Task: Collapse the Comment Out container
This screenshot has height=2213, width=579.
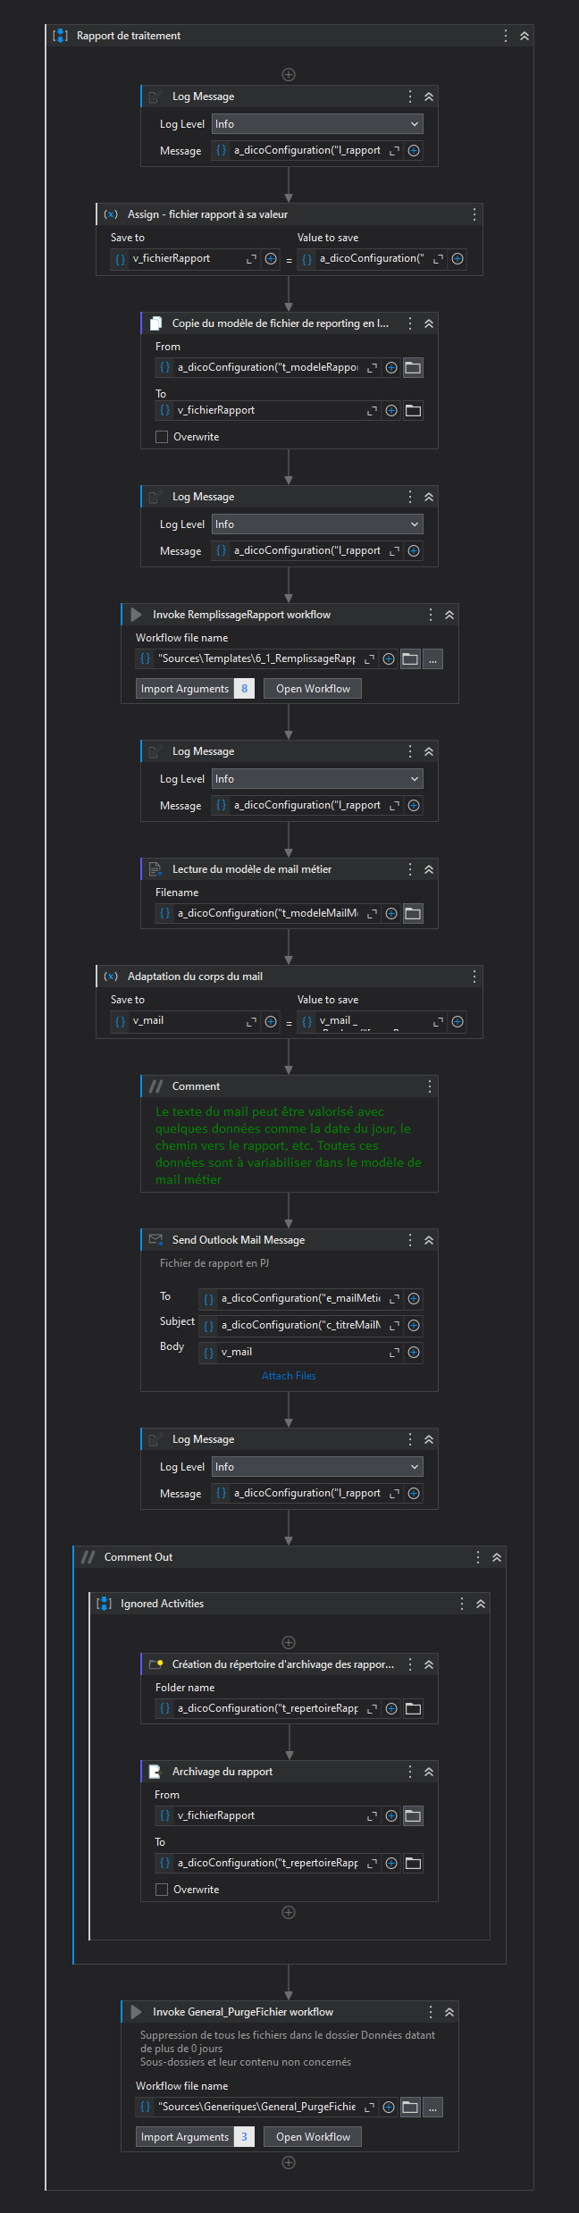Action: [497, 1557]
